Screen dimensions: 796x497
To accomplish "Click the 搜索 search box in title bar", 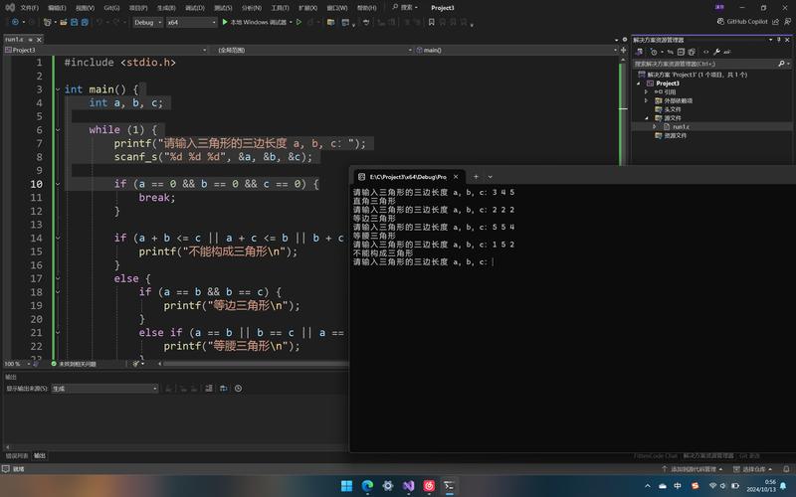I will [x=405, y=8].
